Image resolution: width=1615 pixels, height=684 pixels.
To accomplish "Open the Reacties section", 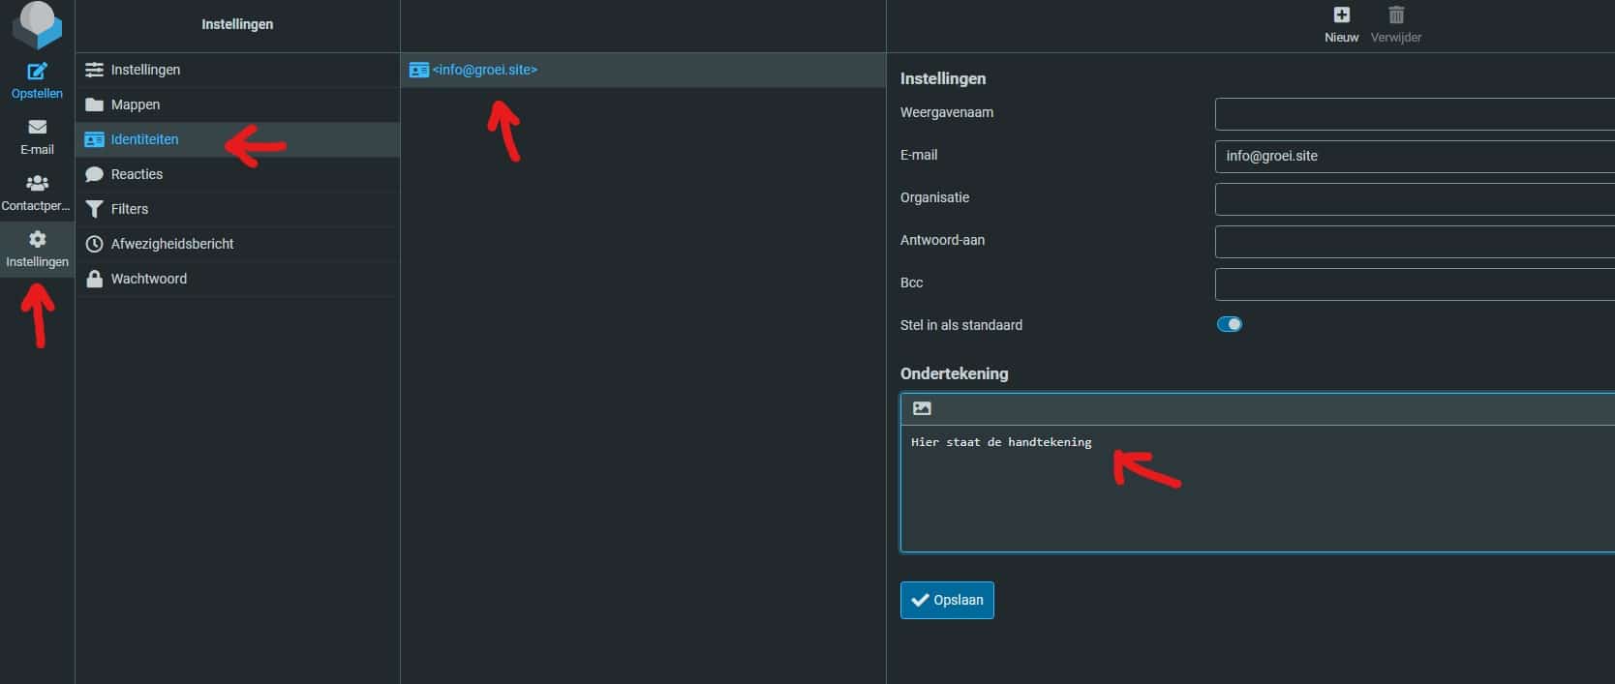I will [x=137, y=174].
